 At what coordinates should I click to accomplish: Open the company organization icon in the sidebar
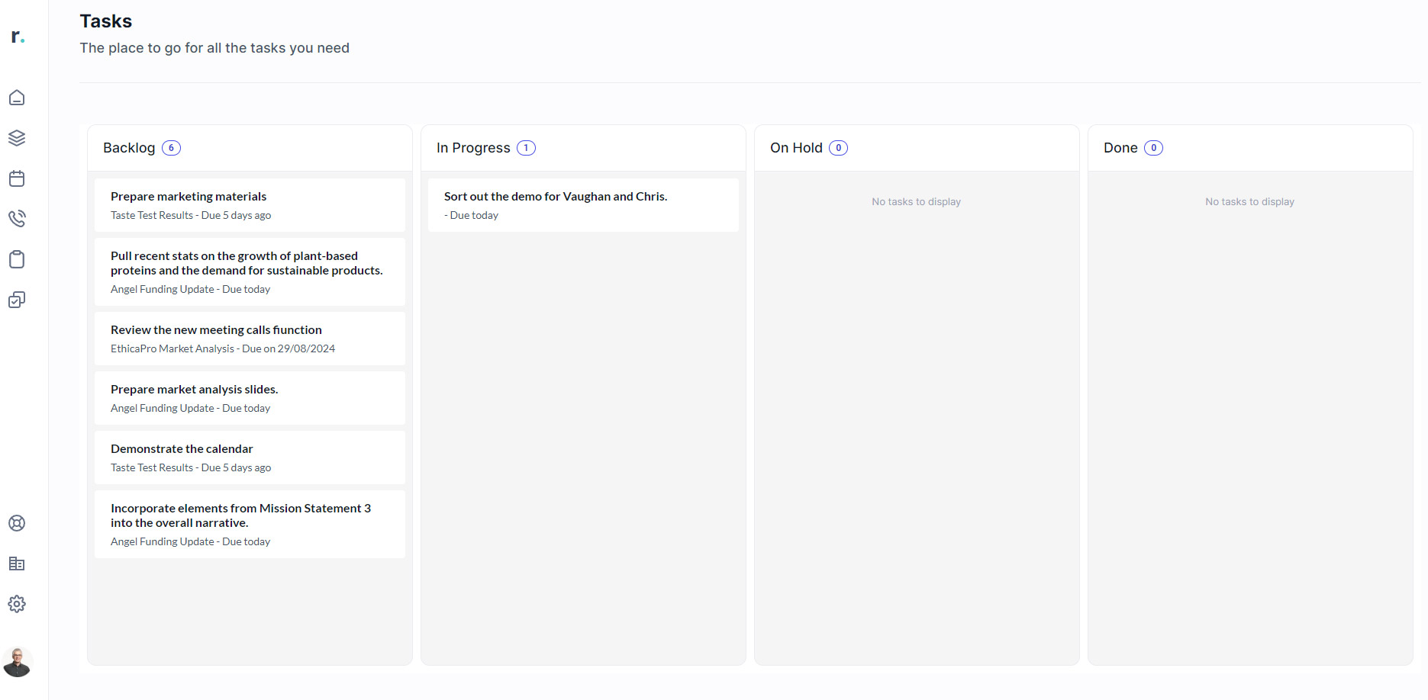point(17,564)
